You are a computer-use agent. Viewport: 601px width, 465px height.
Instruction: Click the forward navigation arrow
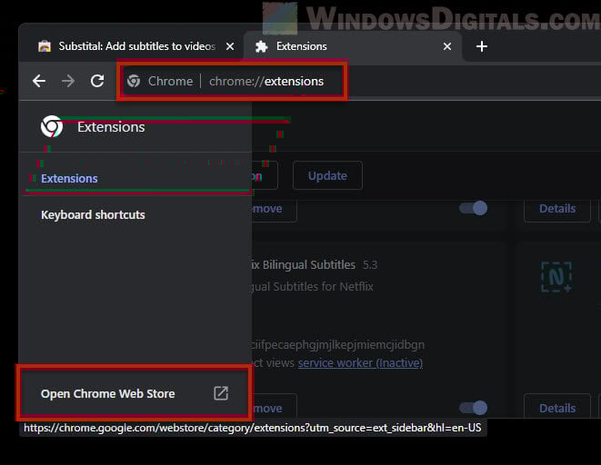[68, 81]
